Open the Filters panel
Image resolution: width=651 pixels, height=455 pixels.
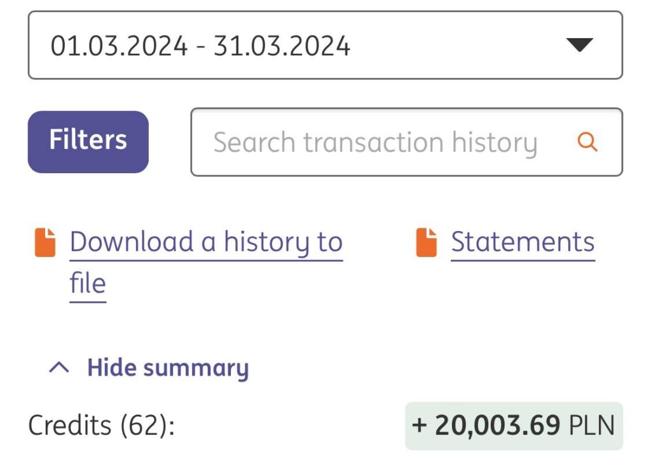click(x=88, y=142)
